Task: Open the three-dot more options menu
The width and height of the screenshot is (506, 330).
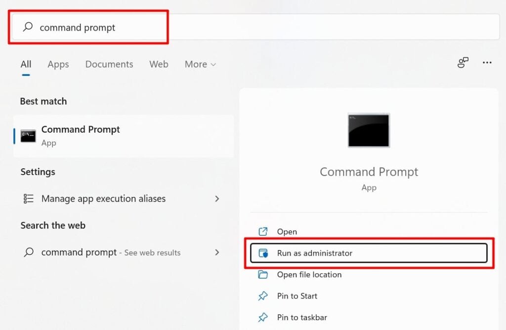Action: click(x=487, y=63)
